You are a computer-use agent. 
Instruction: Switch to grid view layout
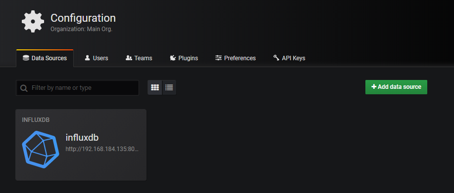[x=155, y=87]
